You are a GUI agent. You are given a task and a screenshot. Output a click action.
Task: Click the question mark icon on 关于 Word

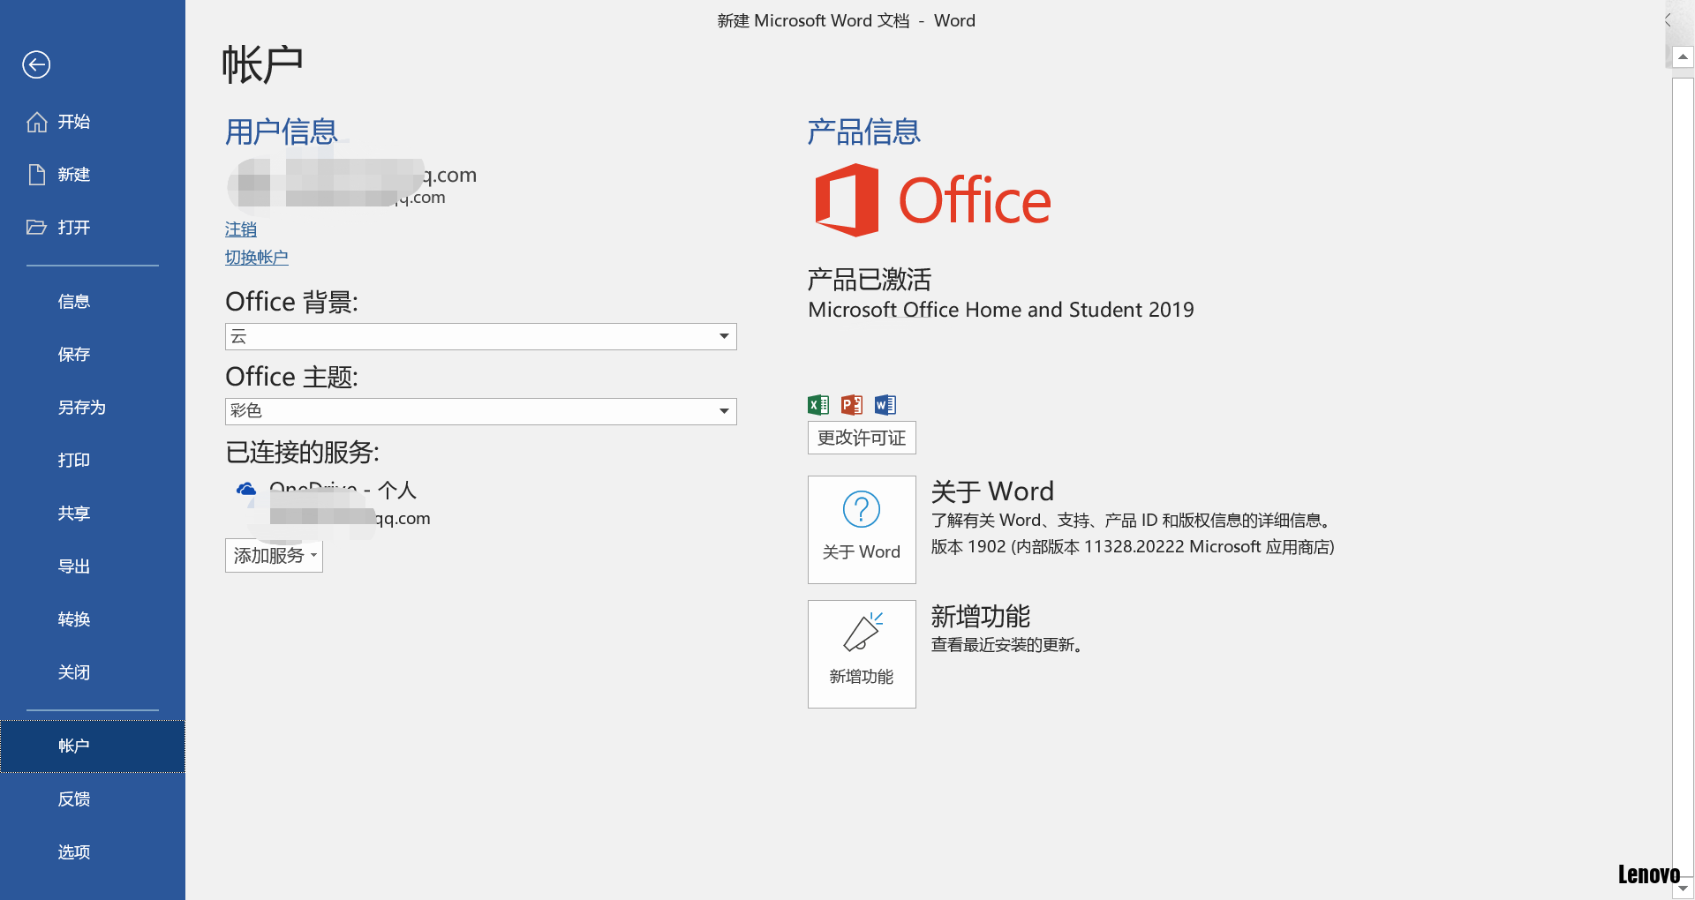coord(862,509)
